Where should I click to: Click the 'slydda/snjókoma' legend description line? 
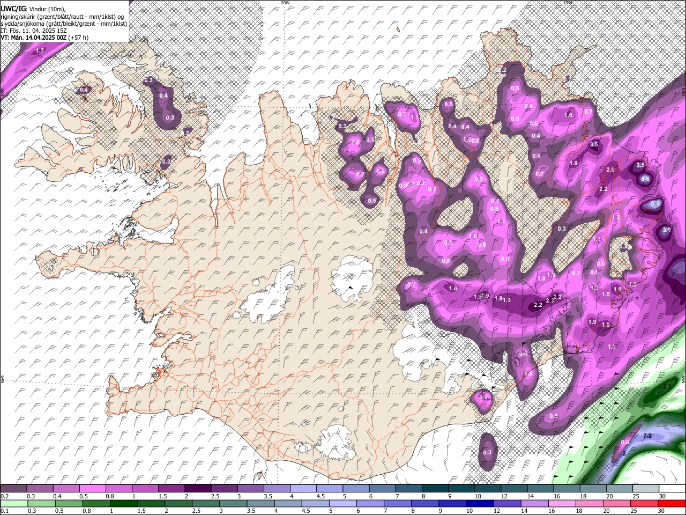click(x=64, y=24)
